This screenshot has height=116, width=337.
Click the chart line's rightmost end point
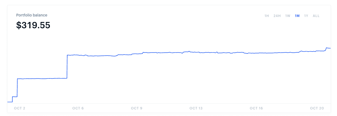pos(330,48)
